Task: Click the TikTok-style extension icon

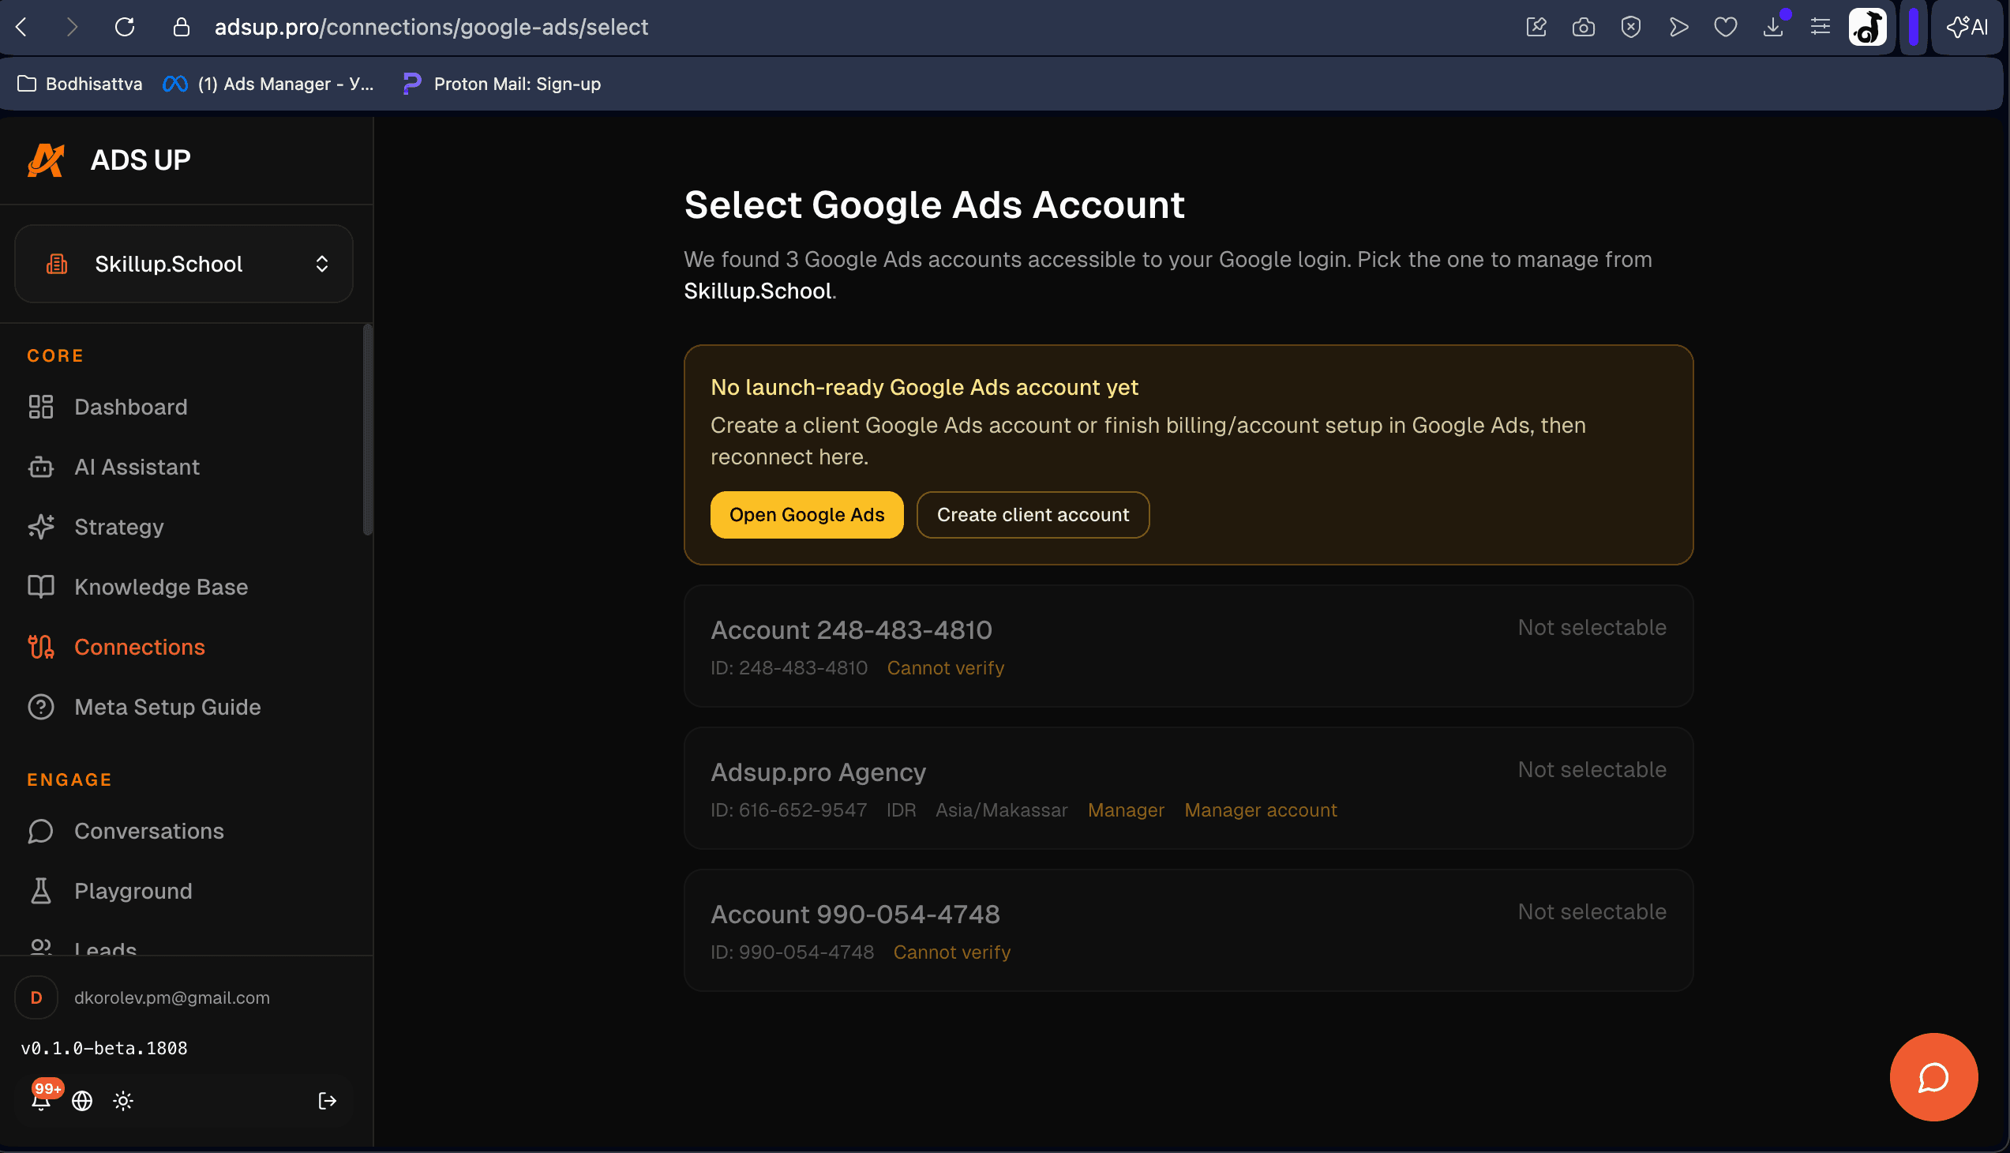Action: point(1868,27)
